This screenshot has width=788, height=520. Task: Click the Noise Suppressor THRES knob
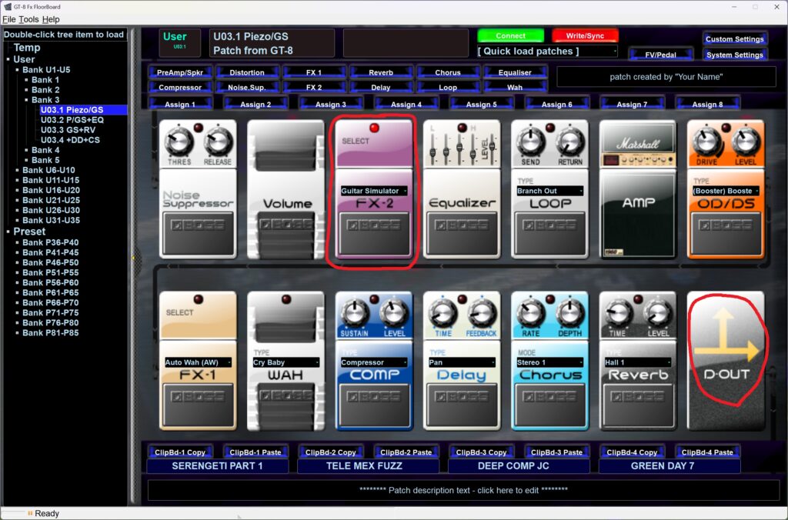pos(179,142)
